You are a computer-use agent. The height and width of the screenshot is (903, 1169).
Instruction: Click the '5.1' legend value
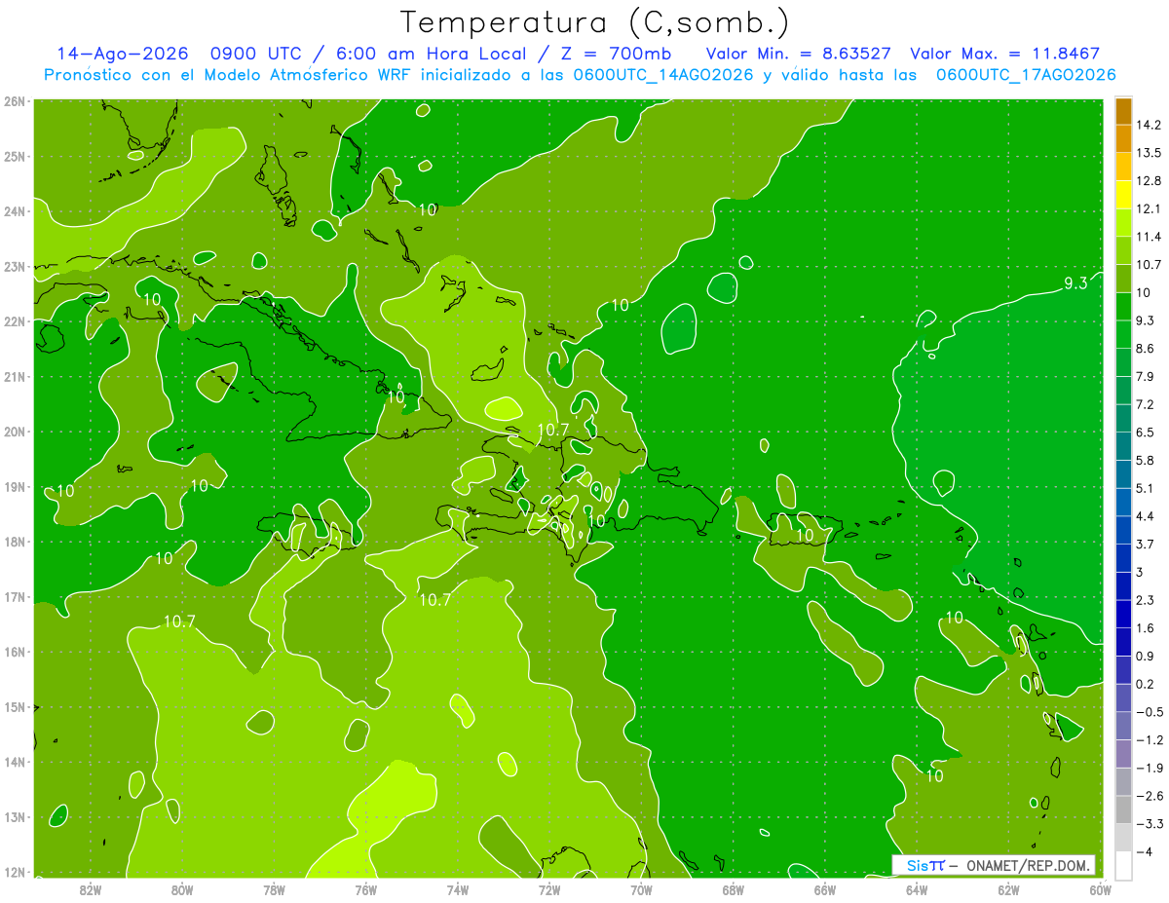[1145, 488]
